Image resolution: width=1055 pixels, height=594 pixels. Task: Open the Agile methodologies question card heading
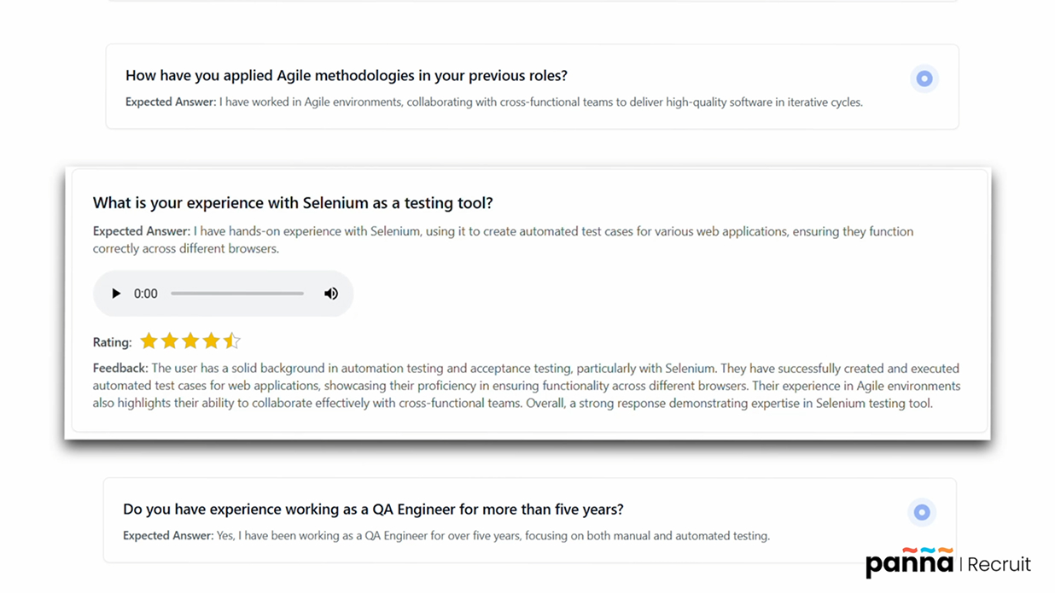tap(347, 75)
